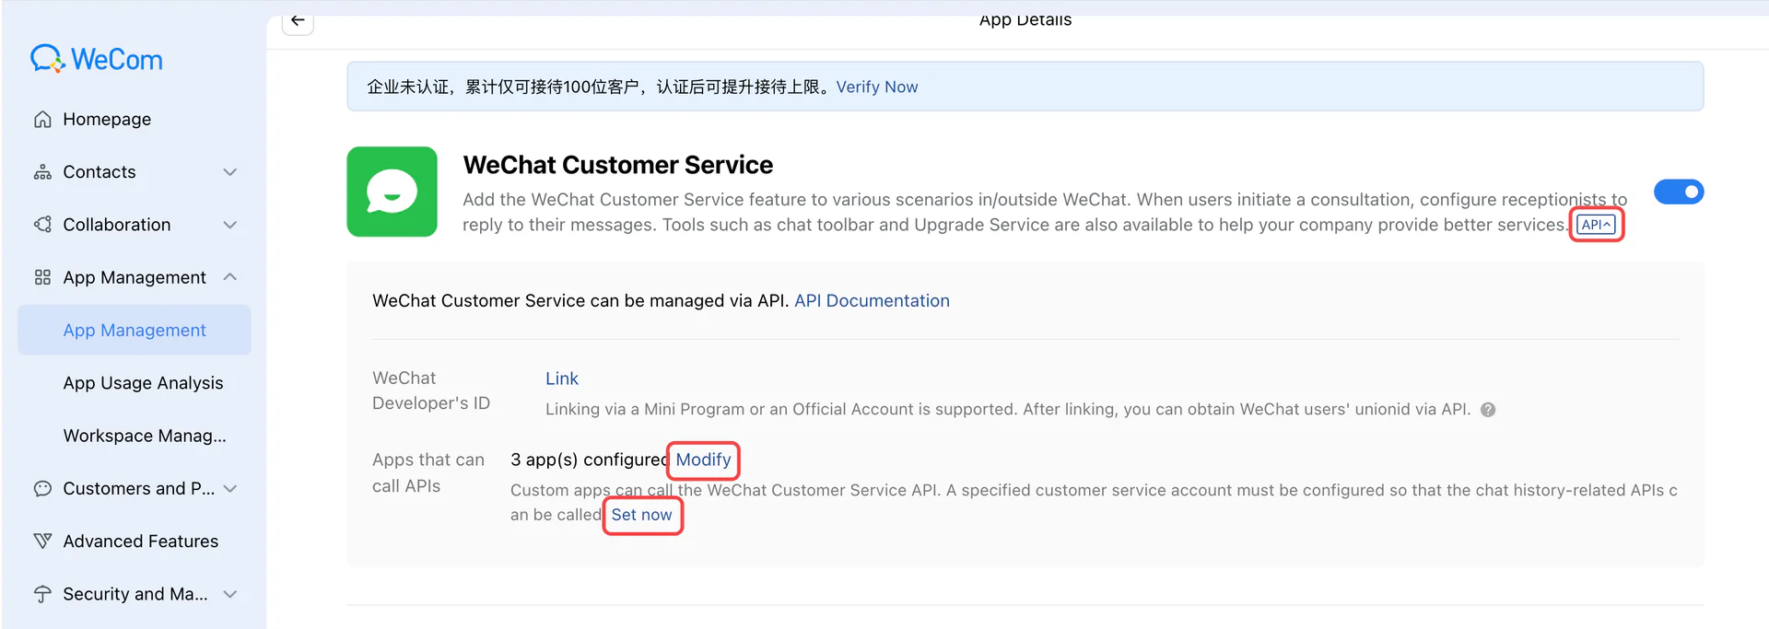This screenshot has height=629, width=1769.
Task: Expand the Customers section chevron
Action: coord(230,488)
